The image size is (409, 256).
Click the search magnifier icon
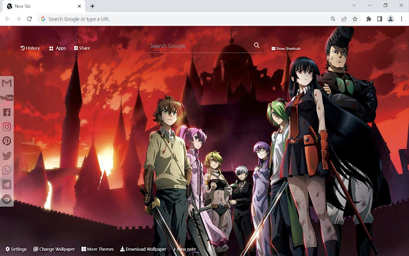257,45
